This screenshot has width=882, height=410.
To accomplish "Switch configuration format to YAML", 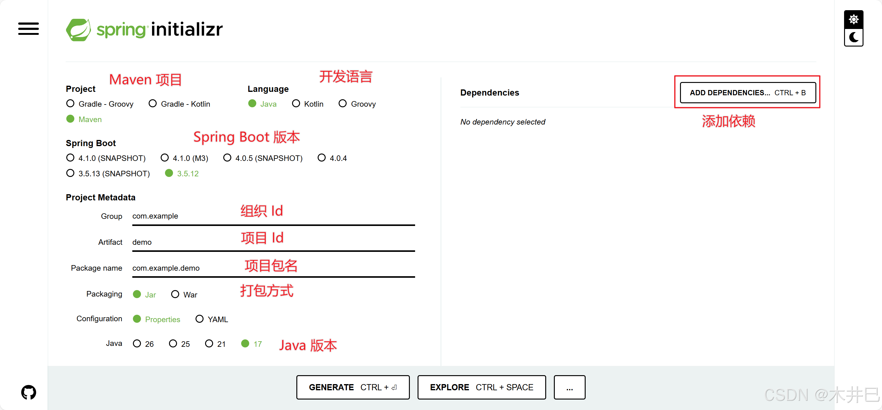I will point(199,319).
